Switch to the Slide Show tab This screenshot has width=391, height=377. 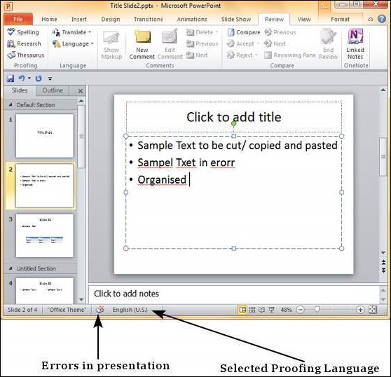(236, 19)
